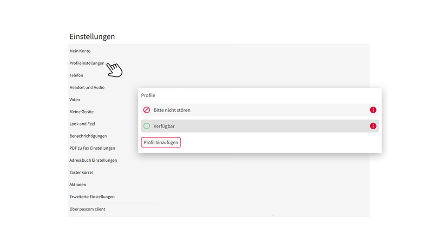Select the Verfügbar profile row
This screenshot has width=446, height=241.
pos(260,126)
